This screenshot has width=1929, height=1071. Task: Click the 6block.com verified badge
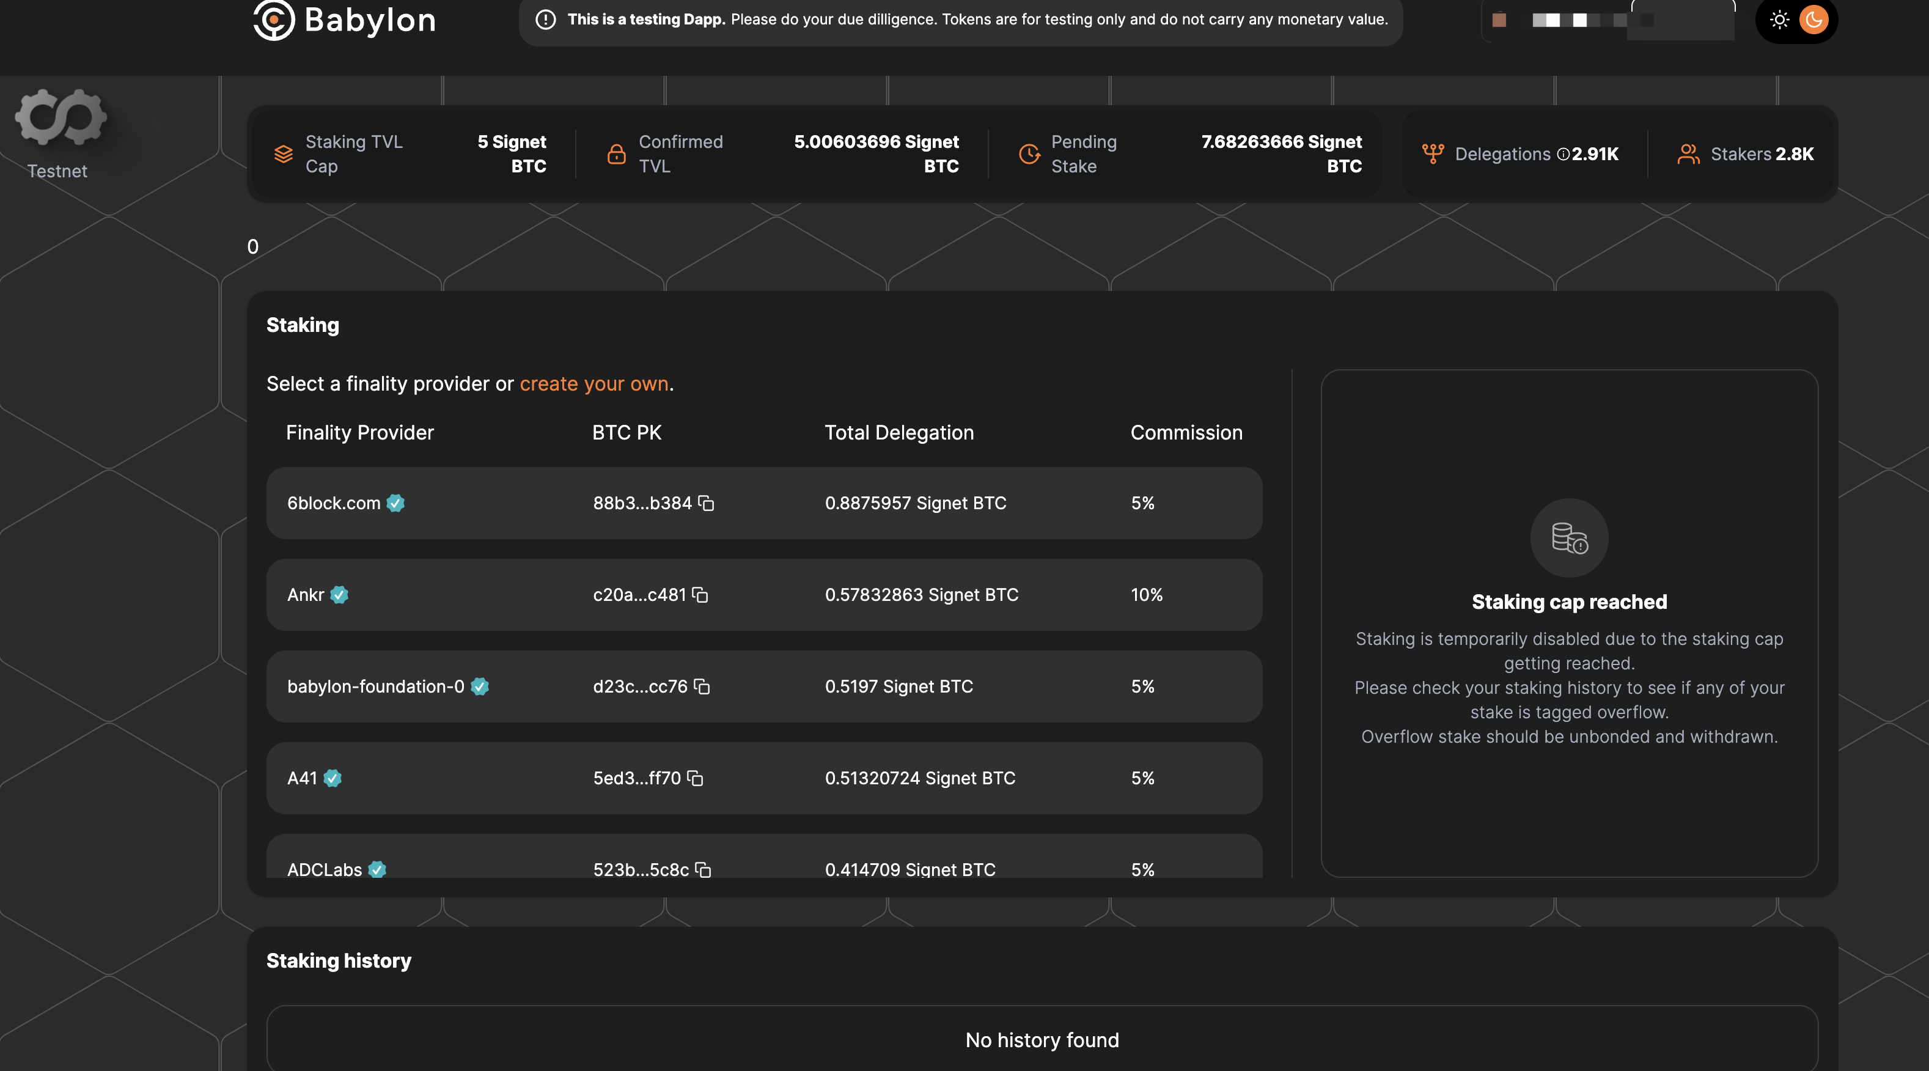coord(395,503)
